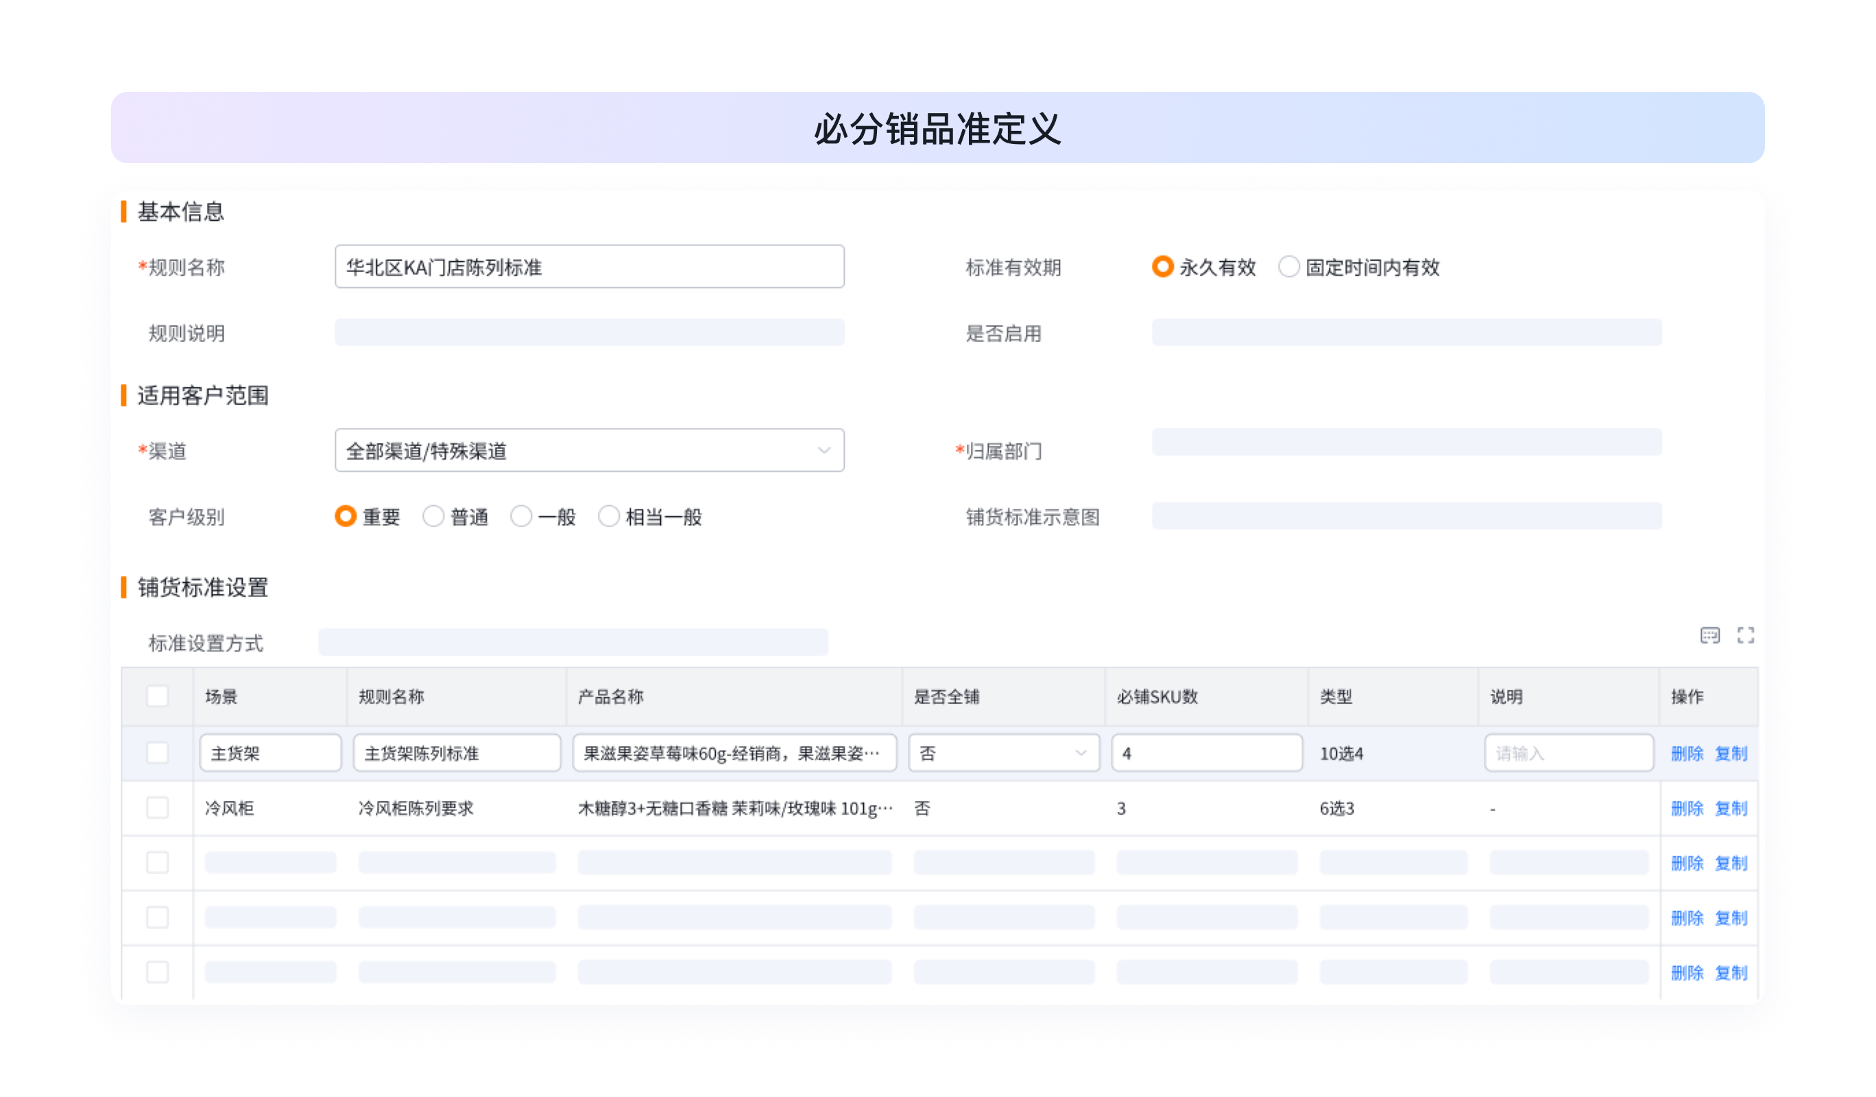Select the 一般 customer level radio
This screenshot has width=1876, height=1097.
521,516
